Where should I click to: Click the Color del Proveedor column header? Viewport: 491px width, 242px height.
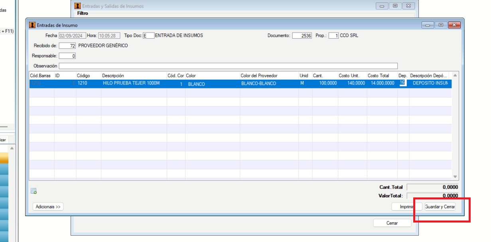[269, 76]
